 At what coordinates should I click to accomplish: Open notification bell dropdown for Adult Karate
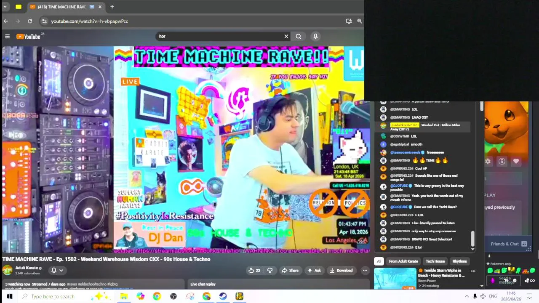click(57, 270)
